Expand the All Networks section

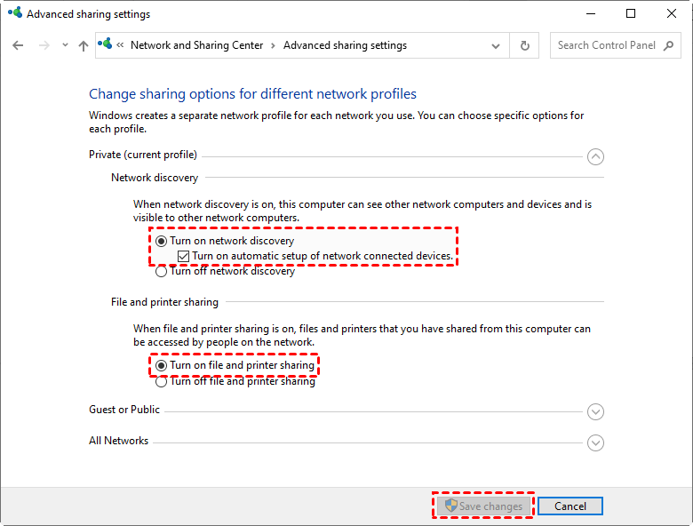(595, 442)
